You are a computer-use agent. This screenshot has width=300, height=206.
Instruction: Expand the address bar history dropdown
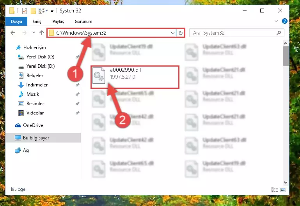point(172,33)
